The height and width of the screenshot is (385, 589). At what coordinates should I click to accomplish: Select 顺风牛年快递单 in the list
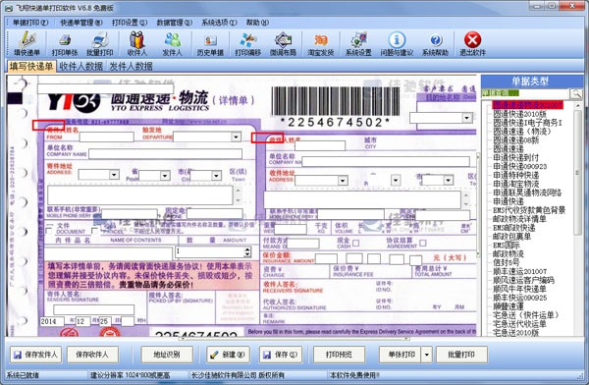519,289
